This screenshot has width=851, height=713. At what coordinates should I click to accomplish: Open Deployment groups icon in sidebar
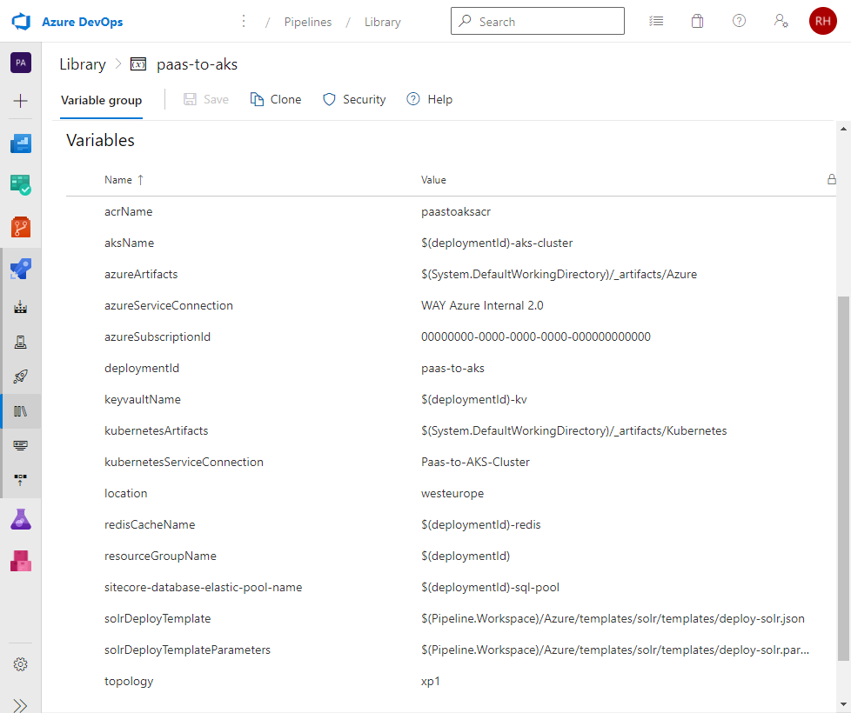(21, 480)
